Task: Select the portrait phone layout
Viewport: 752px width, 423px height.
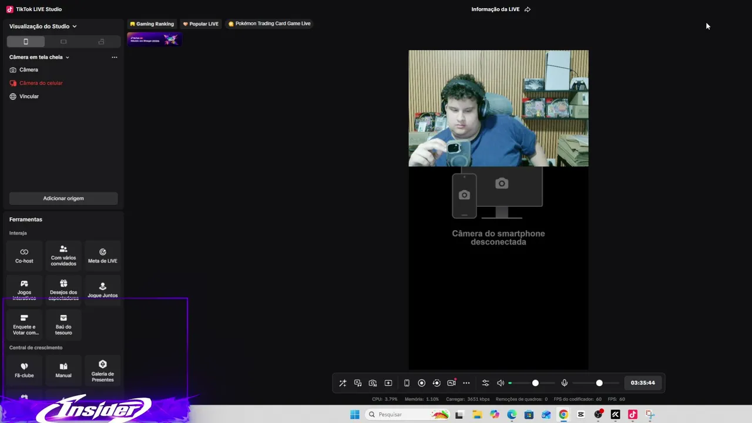Action: pyautogui.click(x=26, y=42)
